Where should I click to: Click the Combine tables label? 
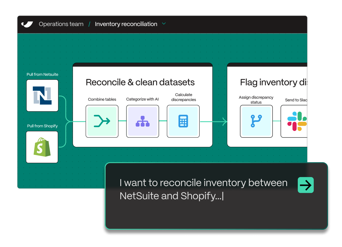coord(102,99)
